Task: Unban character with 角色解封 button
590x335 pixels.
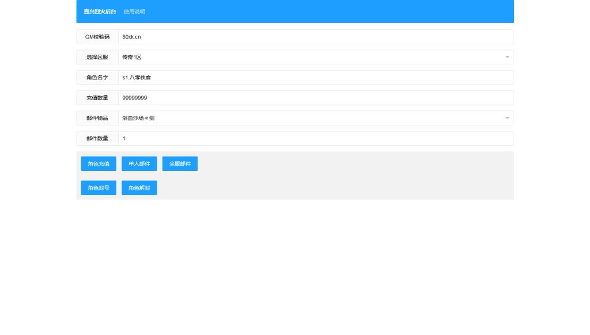Action: coord(139,188)
